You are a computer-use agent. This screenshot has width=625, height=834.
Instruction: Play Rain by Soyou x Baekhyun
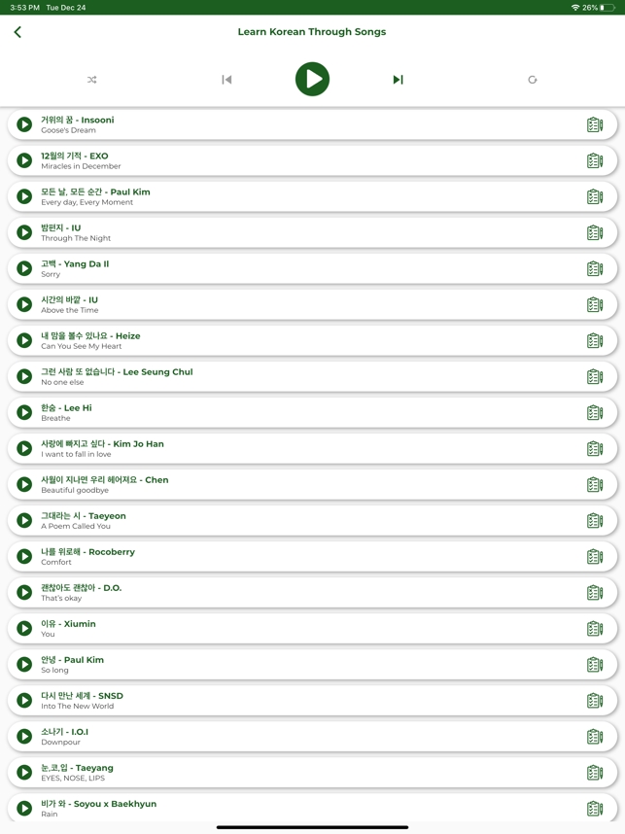(x=24, y=809)
